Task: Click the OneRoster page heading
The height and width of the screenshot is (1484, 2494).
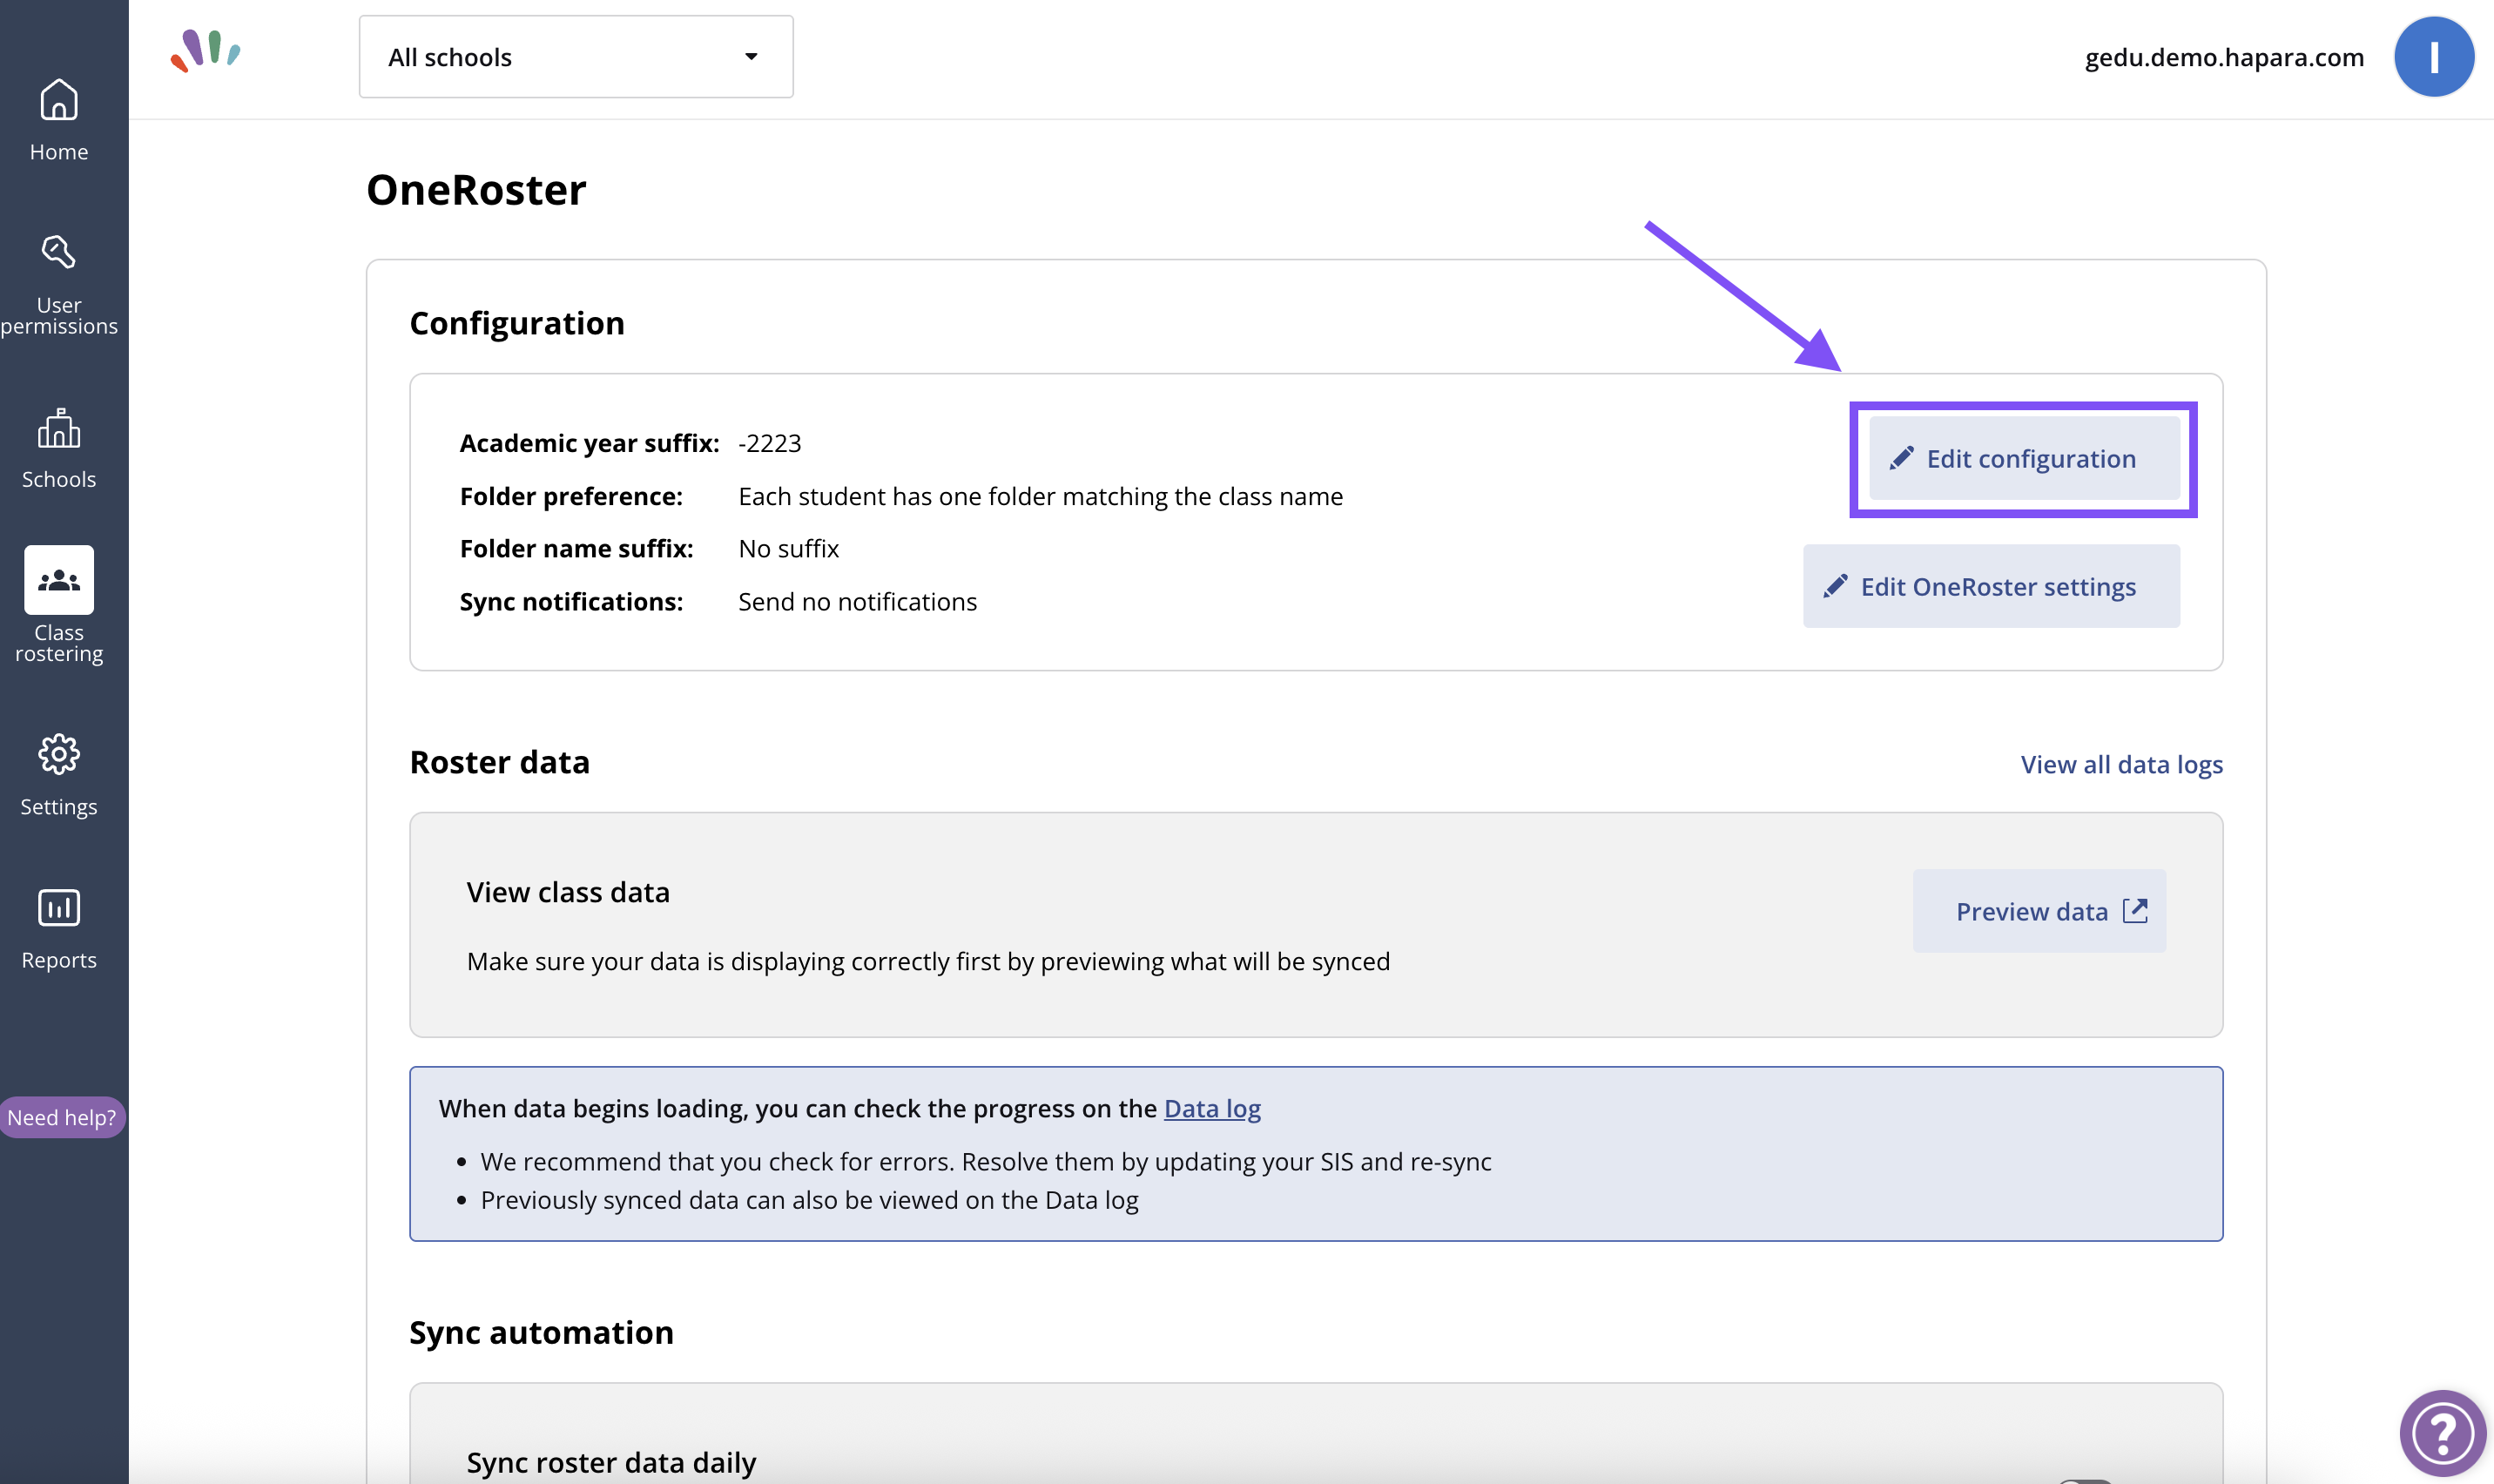Action: [x=475, y=190]
